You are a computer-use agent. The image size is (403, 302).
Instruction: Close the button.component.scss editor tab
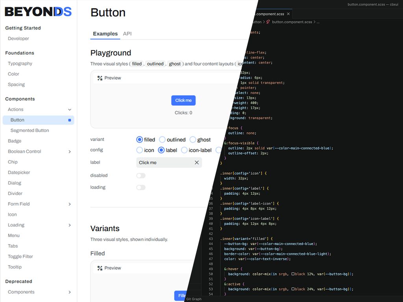pos(288,14)
